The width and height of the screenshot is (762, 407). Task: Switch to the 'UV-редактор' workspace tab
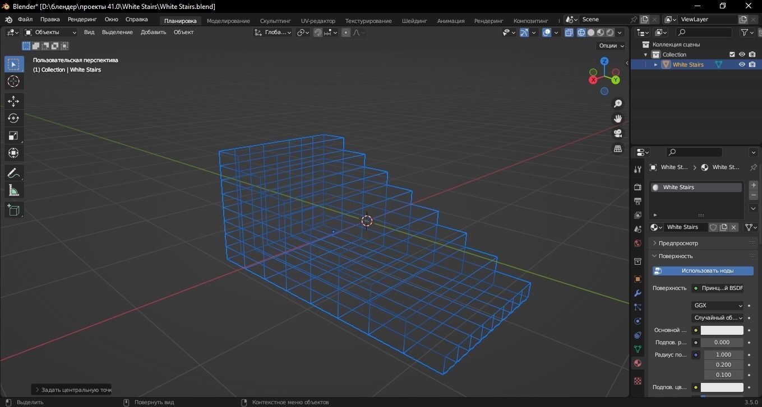coord(318,21)
